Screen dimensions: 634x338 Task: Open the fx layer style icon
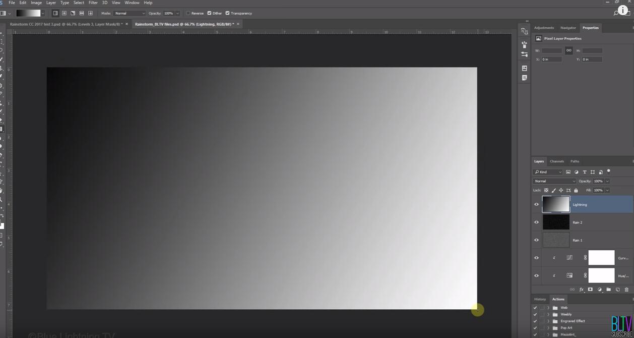(x=581, y=290)
